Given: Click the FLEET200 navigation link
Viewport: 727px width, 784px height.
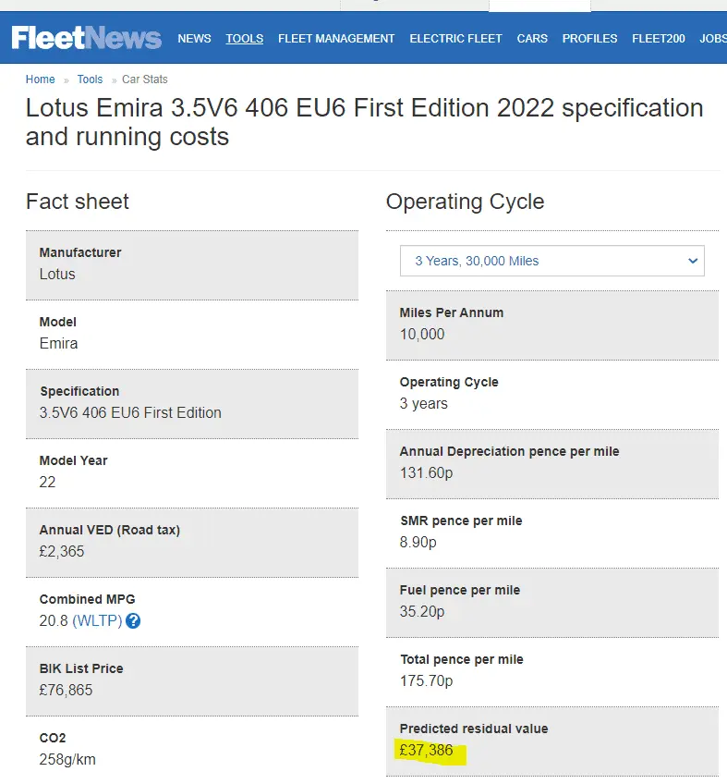Looking at the screenshot, I should click(659, 39).
